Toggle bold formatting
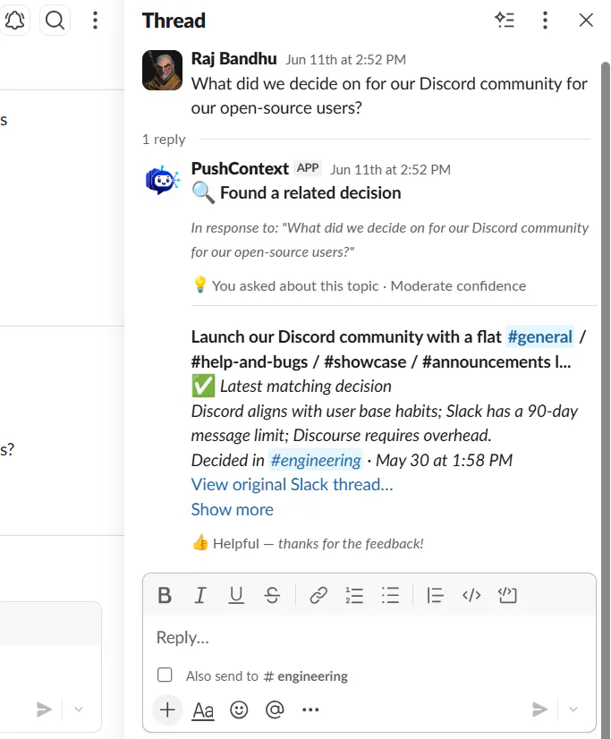This screenshot has height=739, width=611. pyautogui.click(x=165, y=596)
